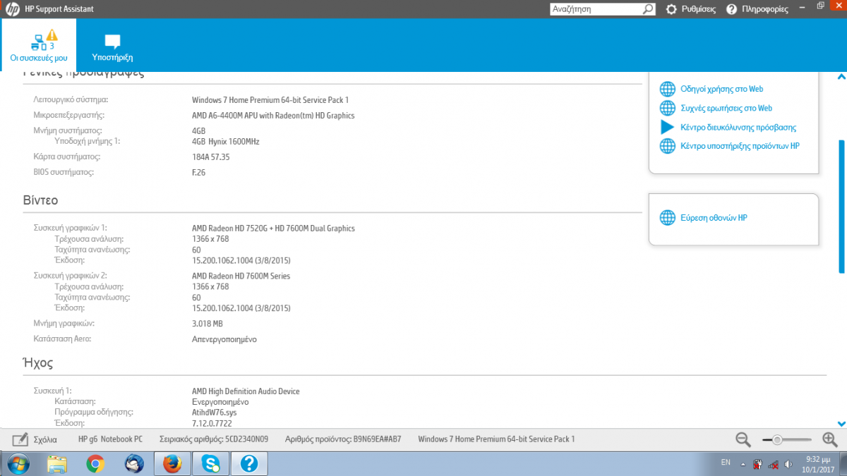Click the HP logo in title bar
The height and width of the screenshot is (476, 847).
pos(12,9)
